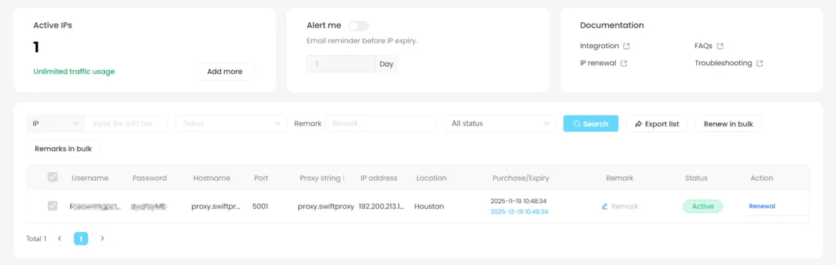
Task: Open the IP renewal external link icon
Action: coord(624,63)
